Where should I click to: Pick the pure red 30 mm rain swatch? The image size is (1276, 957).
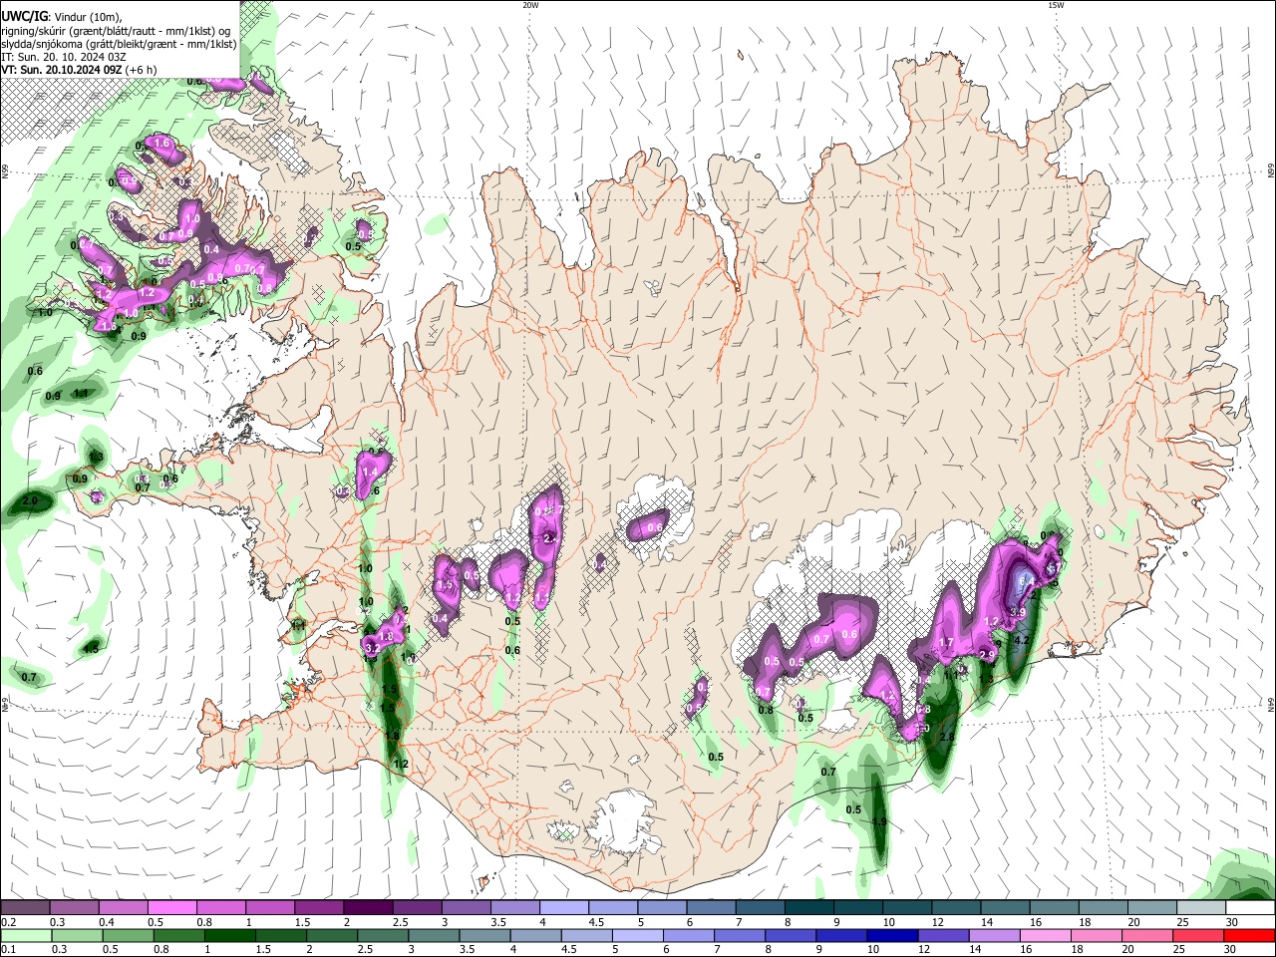coord(1250,935)
